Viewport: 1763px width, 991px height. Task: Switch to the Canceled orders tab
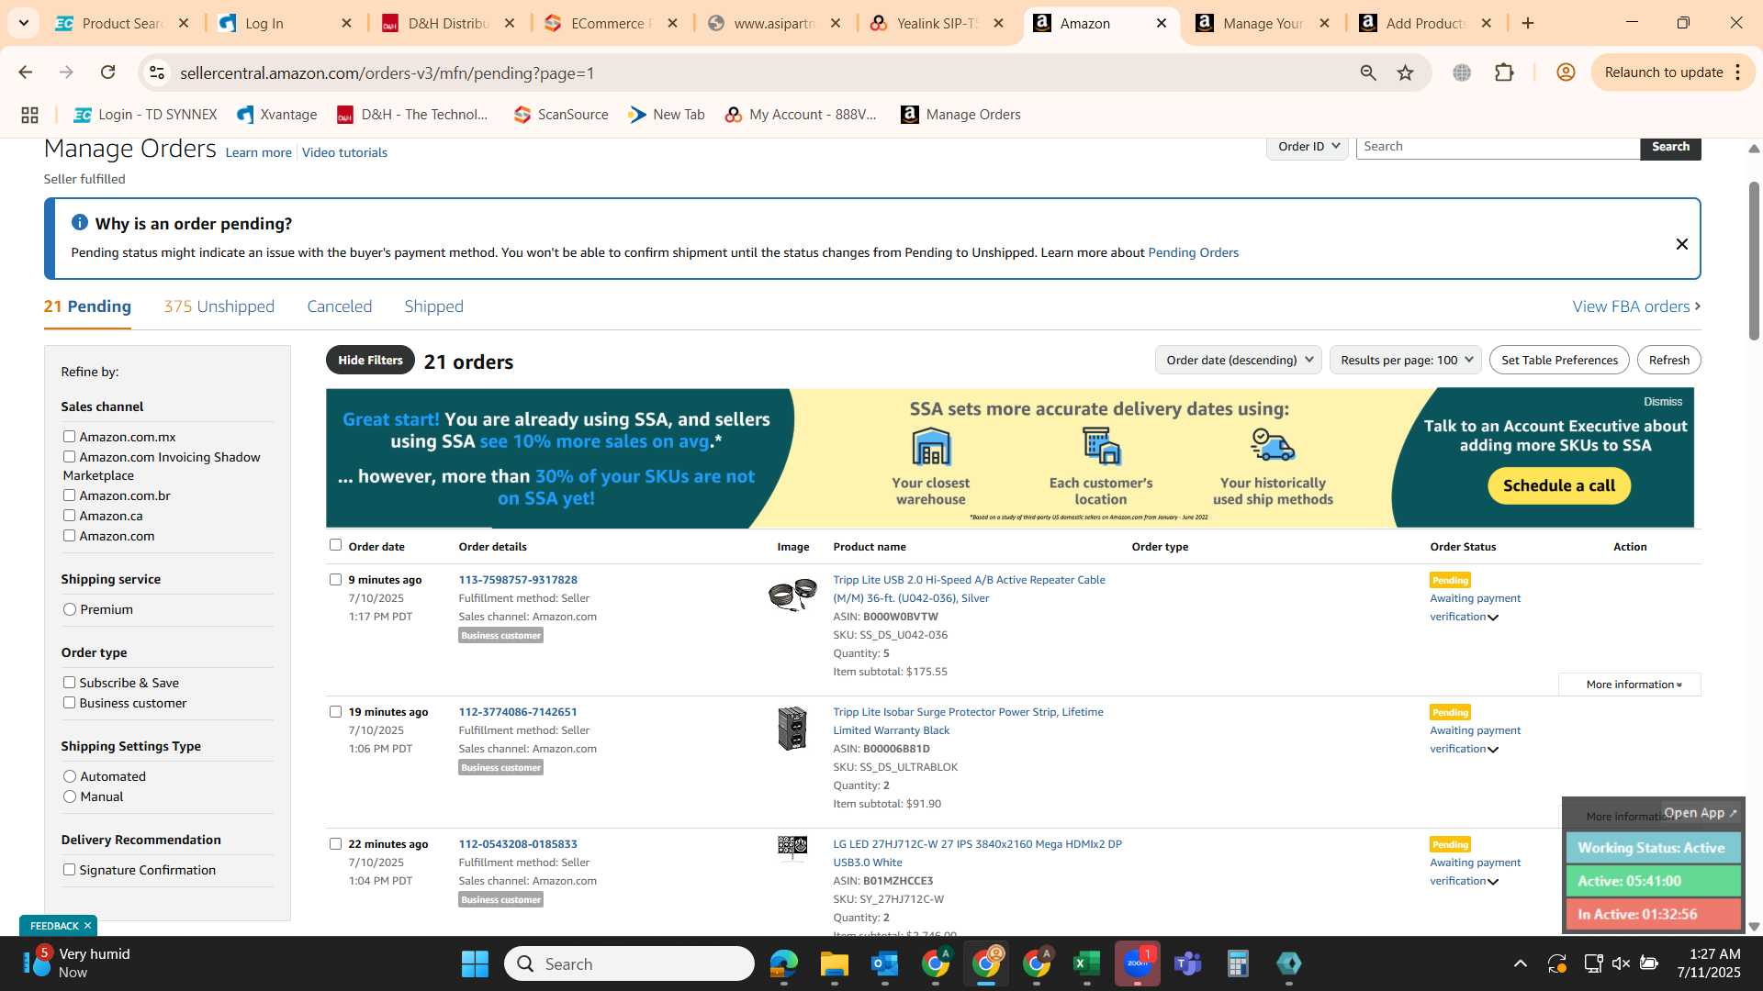(x=339, y=306)
